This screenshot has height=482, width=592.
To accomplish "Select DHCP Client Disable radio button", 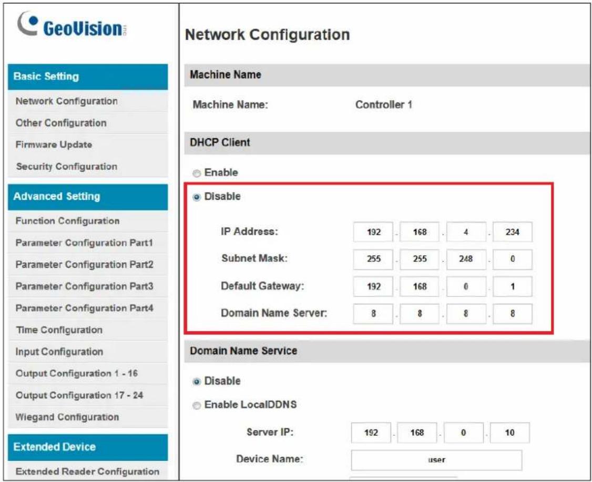I will [196, 197].
